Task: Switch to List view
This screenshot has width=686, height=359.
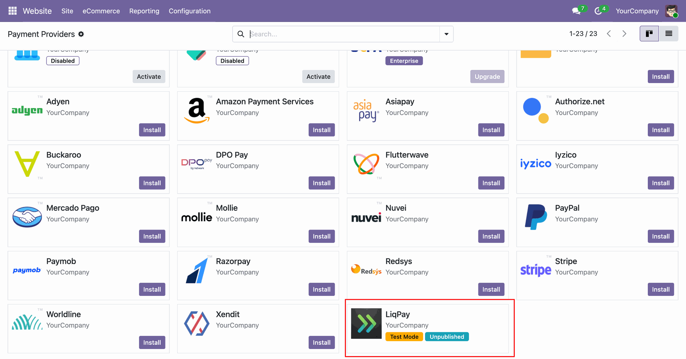Action: tap(668, 34)
